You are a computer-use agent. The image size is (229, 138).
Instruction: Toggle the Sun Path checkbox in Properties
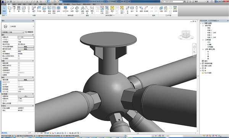[19, 59]
